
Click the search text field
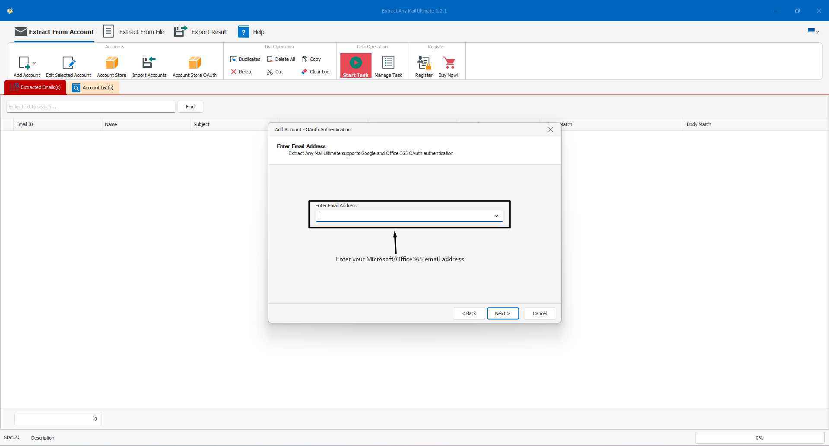91,107
